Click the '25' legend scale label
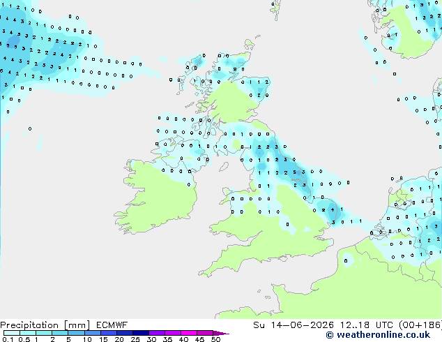The image size is (442, 342). point(135,339)
